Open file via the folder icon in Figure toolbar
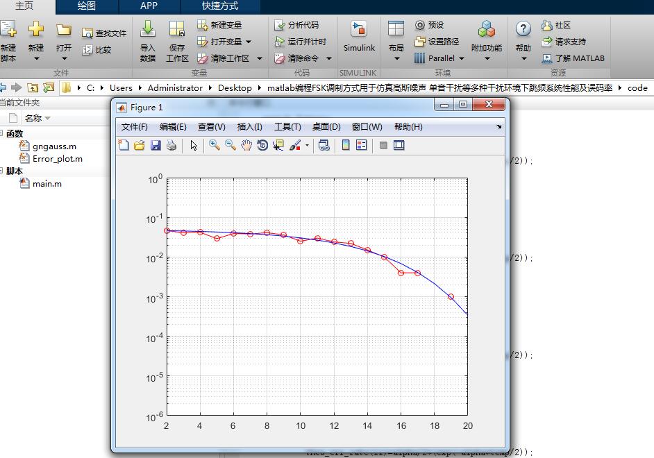The height and width of the screenshot is (458, 654). tap(140, 145)
